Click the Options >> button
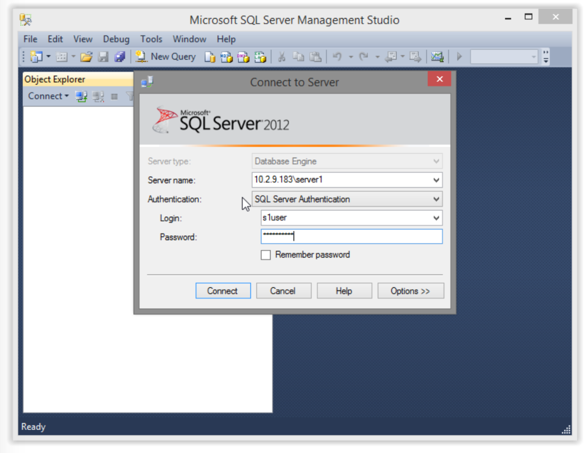The width and height of the screenshot is (587, 453). (x=411, y=291)
